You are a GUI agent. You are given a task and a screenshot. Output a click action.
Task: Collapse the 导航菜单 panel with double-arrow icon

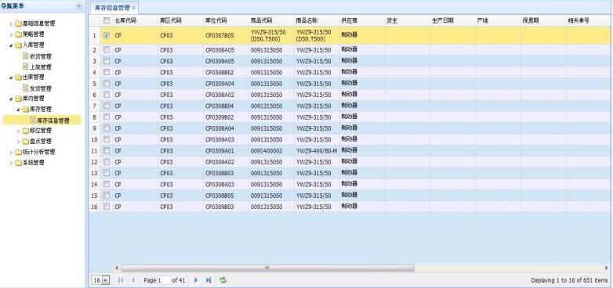click(79, 5)
